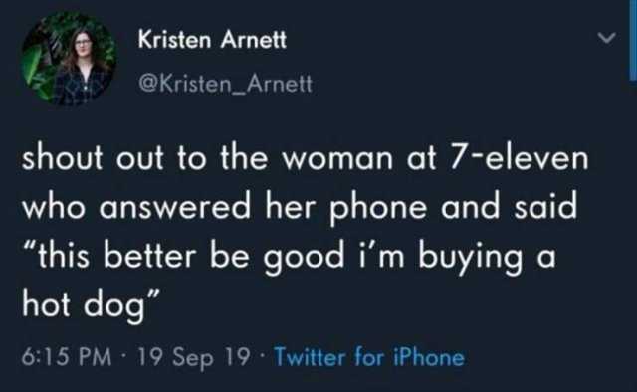Select the word "buying" in the tweet
Viewport: 637px width, 392px height.
[470, 259]
